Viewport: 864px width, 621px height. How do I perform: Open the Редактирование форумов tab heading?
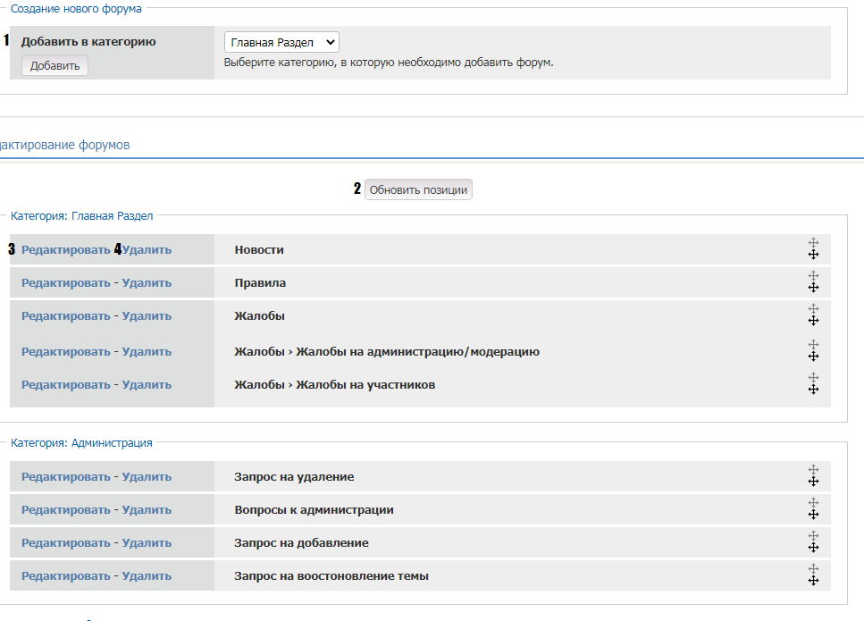point(64,145)
